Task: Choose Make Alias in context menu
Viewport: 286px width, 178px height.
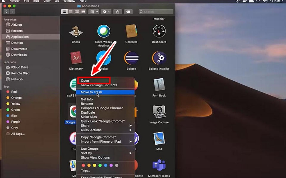Action: pyautogui.click(x=105, y=117)
